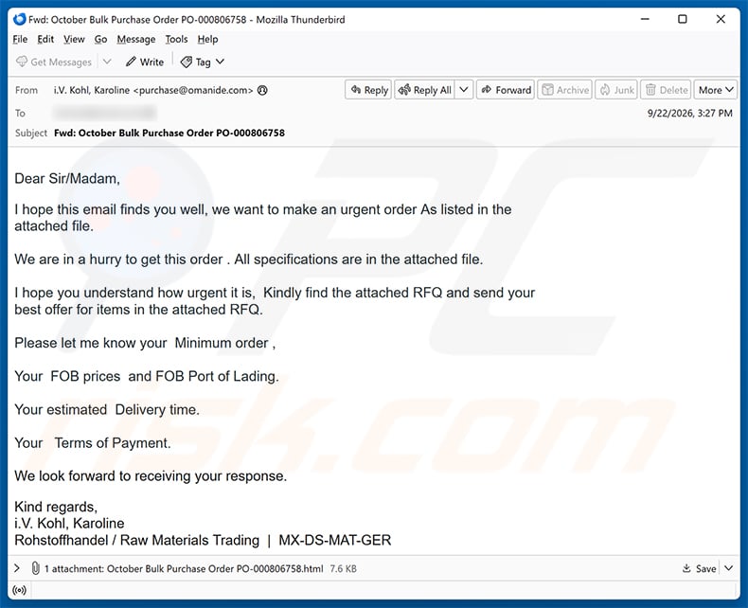The width and height of the screenshot is (748, 608).
Task: Close the Thunderbird message window
Action: (721, 19)
